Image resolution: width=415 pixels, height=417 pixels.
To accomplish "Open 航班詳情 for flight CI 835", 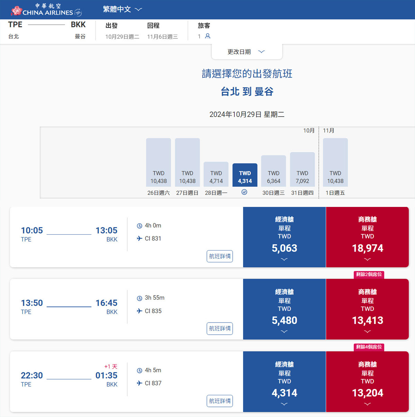I will pos(220,328).
